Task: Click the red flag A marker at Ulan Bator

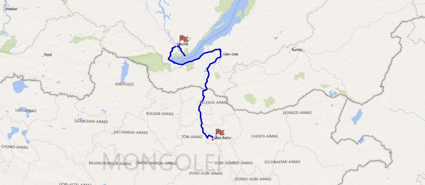Action: (x=219, y=132)
